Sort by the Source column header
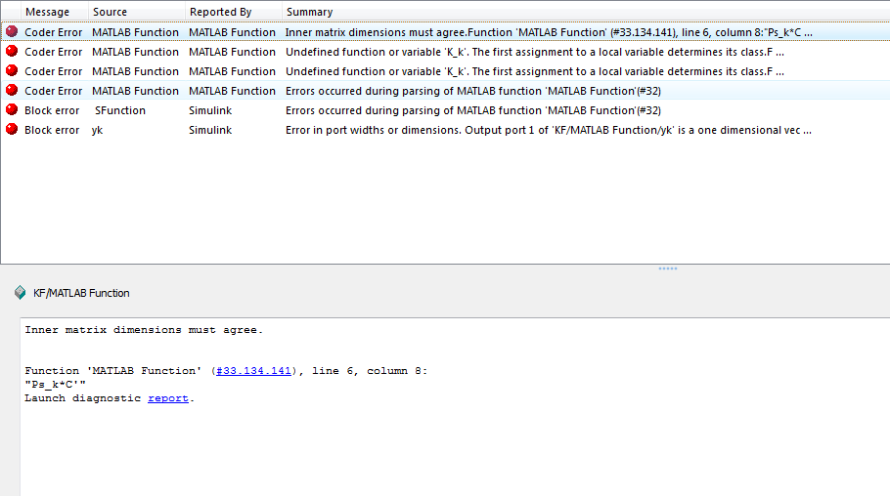The height and width of the screenshot is (496, 890). coord(110,12)
